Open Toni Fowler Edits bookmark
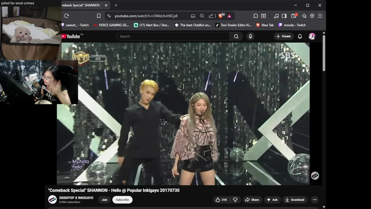 click(233, 25)
